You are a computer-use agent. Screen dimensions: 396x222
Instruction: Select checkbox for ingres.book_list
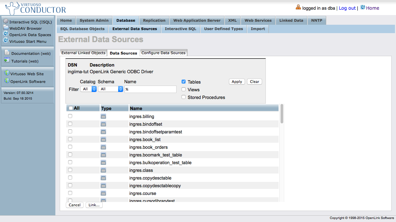pos(70,139)
